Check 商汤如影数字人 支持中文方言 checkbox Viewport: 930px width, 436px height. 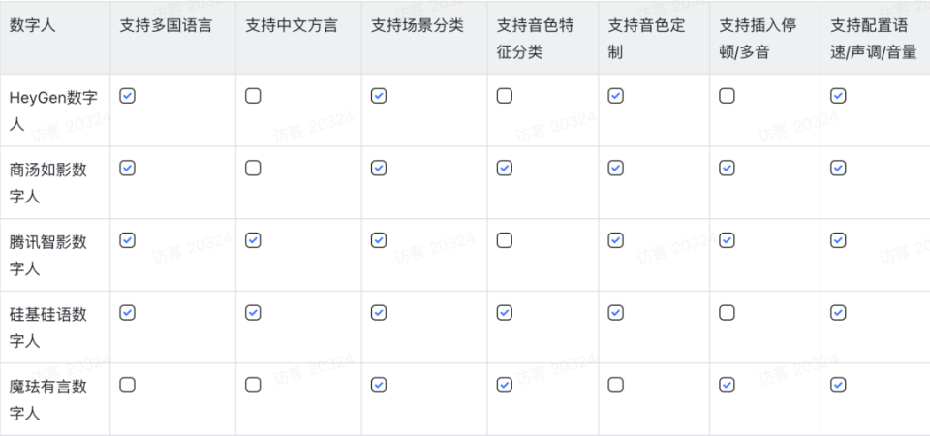pos(253,169)
